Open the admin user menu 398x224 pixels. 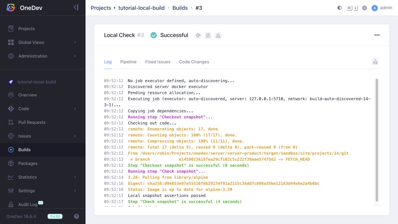pyautogui.click(x=382, y=8)
